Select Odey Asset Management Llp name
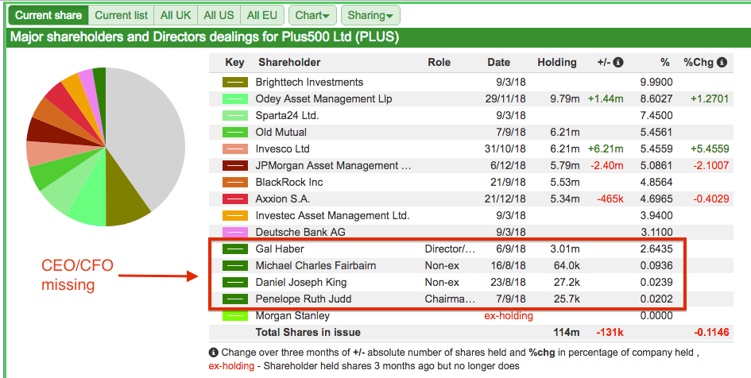Screen dimensions: 751x378 point(323,99)
